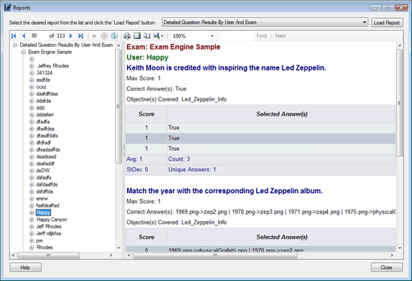Viewport: 412px width, 281px height.
Task: Click the highlighted second True answer row
Action: click(260, 138)
